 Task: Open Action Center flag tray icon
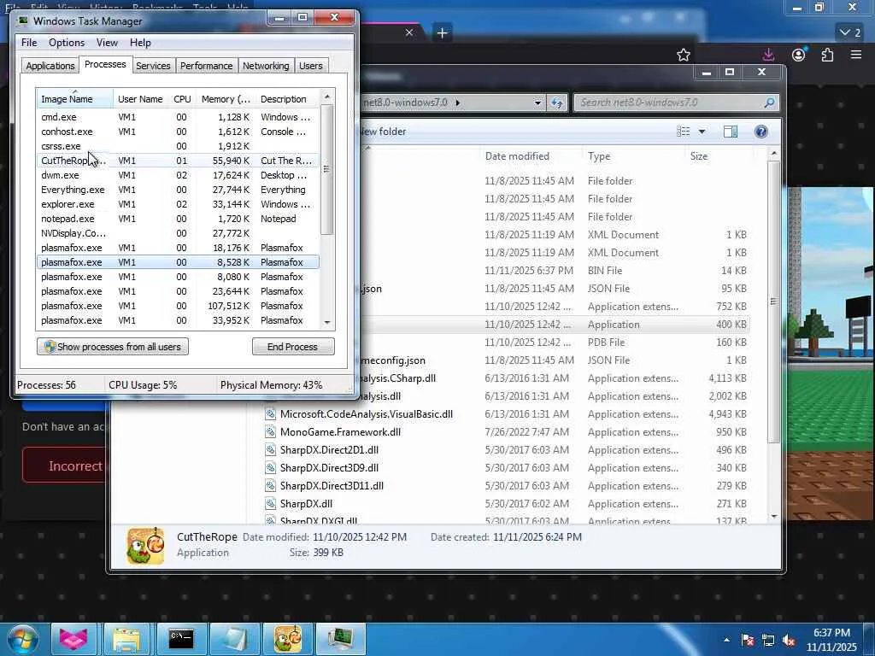[748, 640]
